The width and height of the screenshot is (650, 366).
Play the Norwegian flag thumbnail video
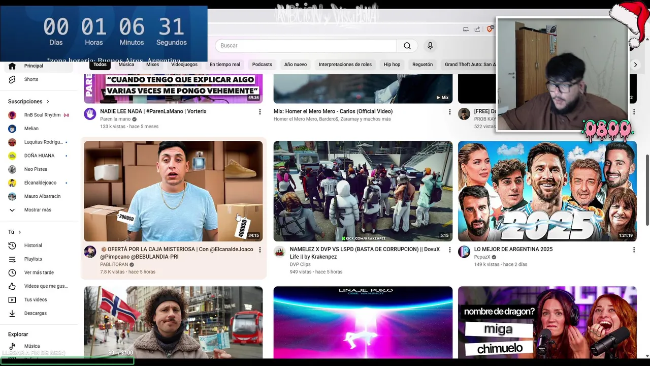pyautogui.click(x=173, y=322)
